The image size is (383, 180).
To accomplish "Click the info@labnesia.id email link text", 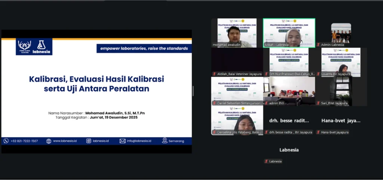I will (139, 141).
